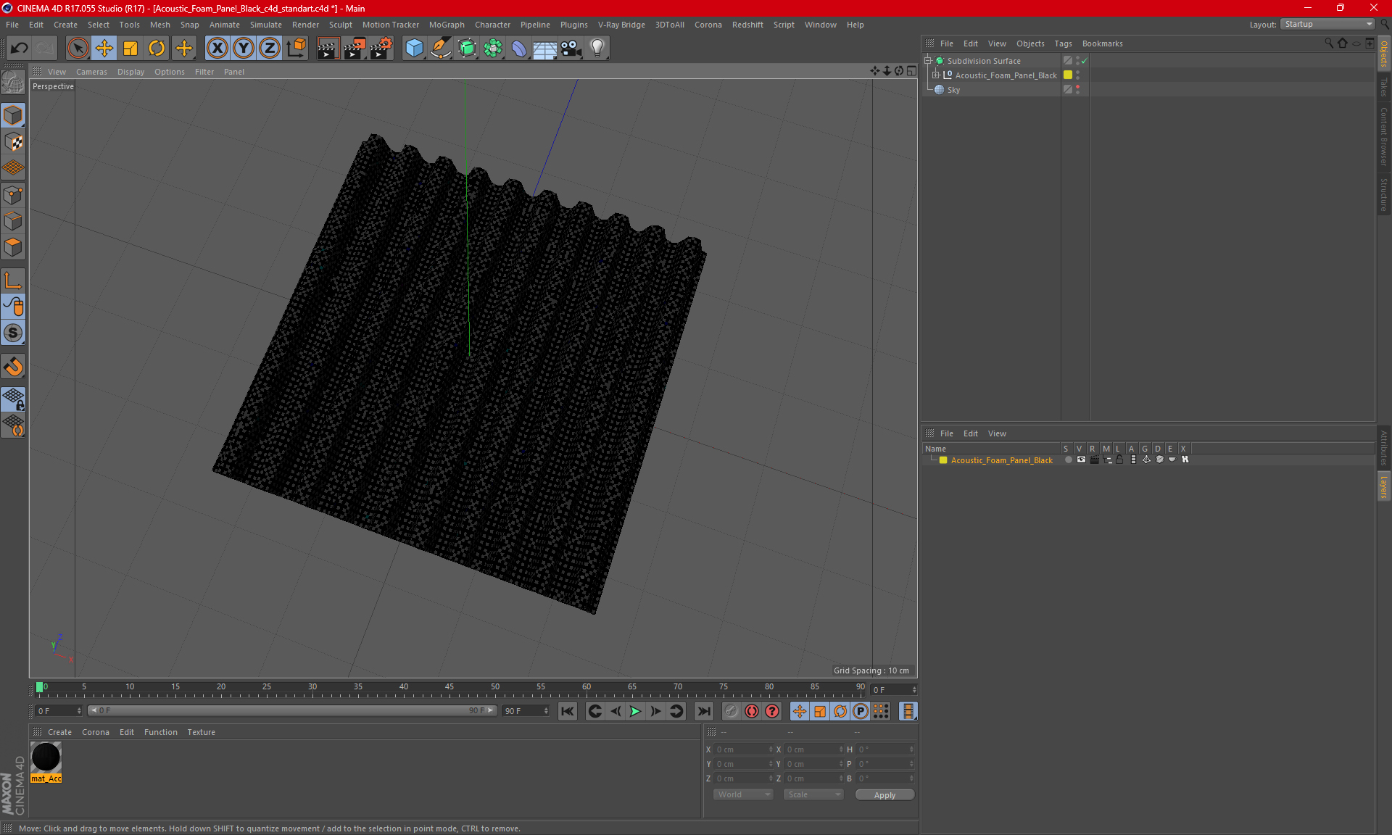Click Acoustic_Foam_Panel_Black yellow layer swatch
The height and width of the screenshot is (835, 1392).
point(1068,75)
